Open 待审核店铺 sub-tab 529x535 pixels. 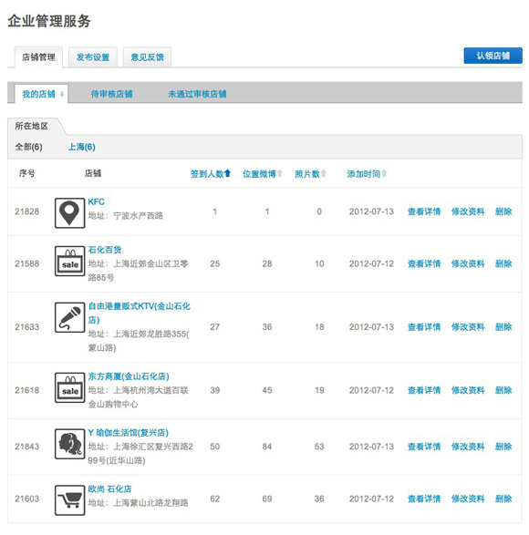[111, 94]
